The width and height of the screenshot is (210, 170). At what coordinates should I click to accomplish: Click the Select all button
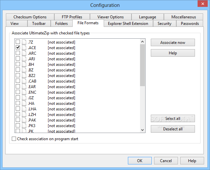pyautogui.click(x=173, y=119)
